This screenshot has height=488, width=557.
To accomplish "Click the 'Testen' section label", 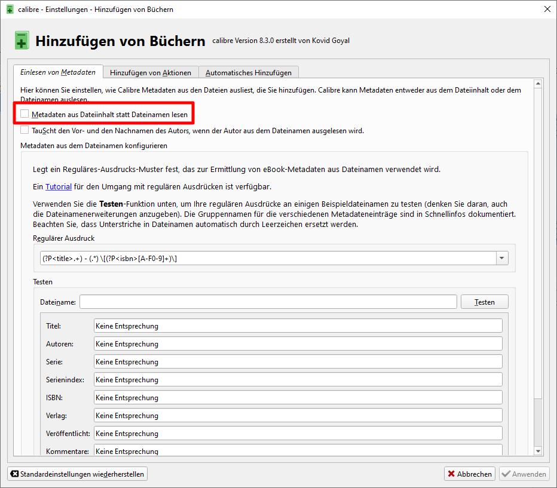I will 42,282.
